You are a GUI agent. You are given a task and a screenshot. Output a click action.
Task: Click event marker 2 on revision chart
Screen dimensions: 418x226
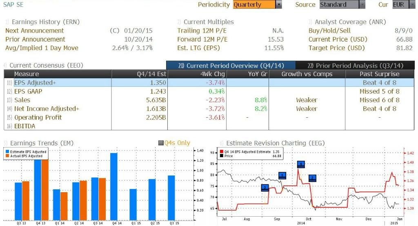pyautogui.click(x=312, y=178)
